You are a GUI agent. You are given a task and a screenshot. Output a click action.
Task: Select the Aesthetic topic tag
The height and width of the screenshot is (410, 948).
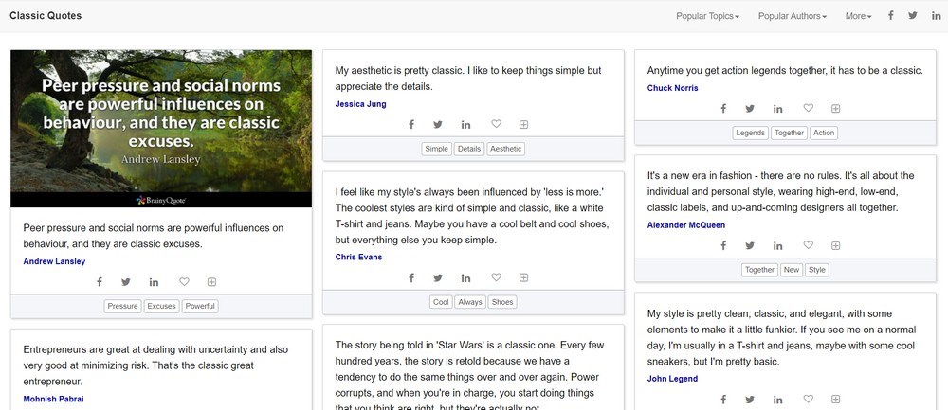[x=506, y=149]
